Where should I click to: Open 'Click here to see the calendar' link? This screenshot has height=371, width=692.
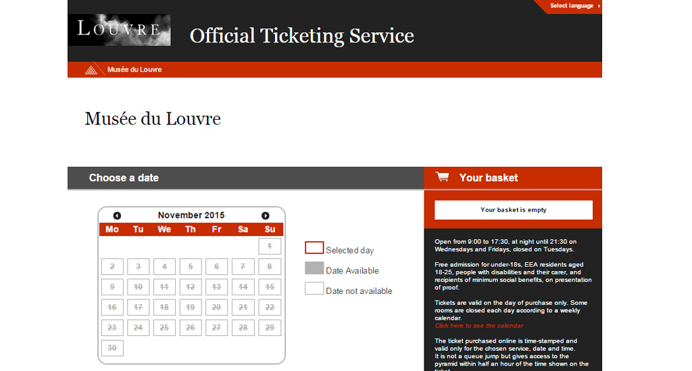tap(478, 326)
